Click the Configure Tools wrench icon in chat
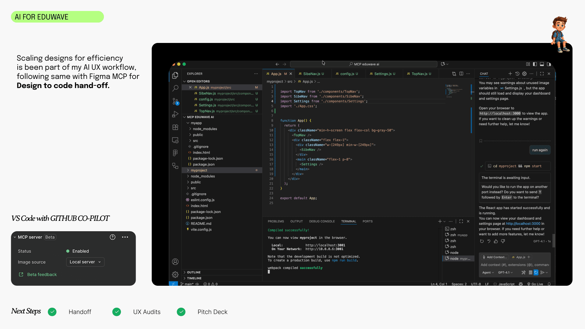 (x=523, y=273)
